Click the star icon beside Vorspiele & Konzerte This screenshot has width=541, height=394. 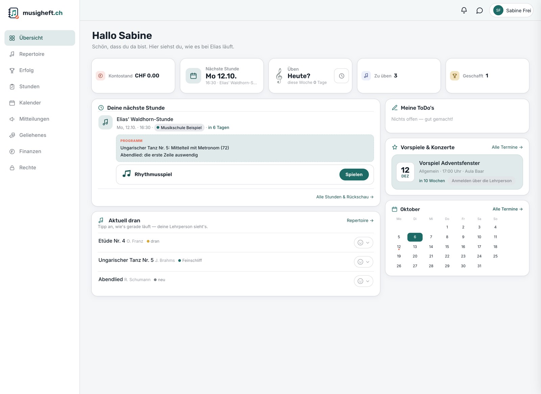click(395, 147)
